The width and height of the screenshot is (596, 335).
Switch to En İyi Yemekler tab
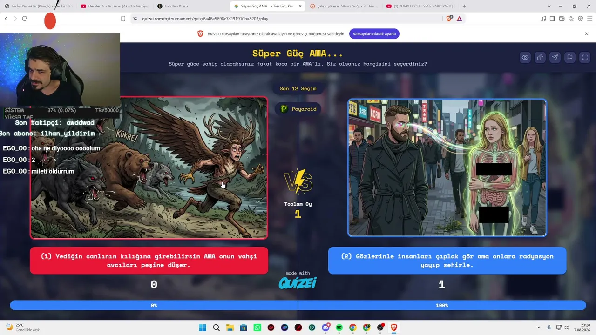pyautogui.click(x=38, y=6)
